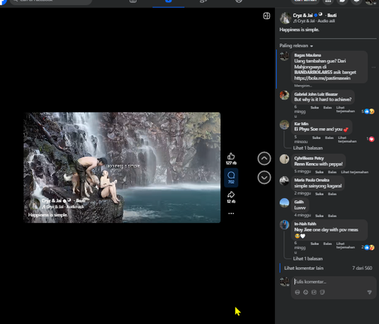Open Maria Paula Omalza's avatar
The image size is (379, 324).
click(x=284, y=181)
